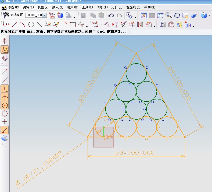212x192 pixels.
Task: Open the 工具(T) Tools menu
Action: point(87,7)
